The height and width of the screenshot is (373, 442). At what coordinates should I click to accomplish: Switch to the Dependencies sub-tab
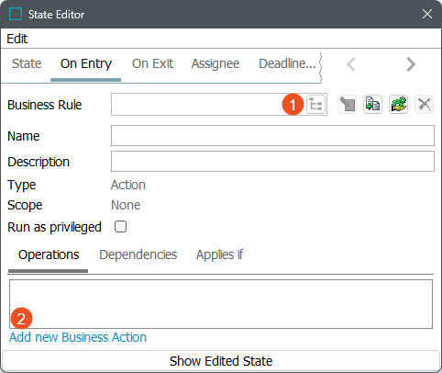click(138, 254)
